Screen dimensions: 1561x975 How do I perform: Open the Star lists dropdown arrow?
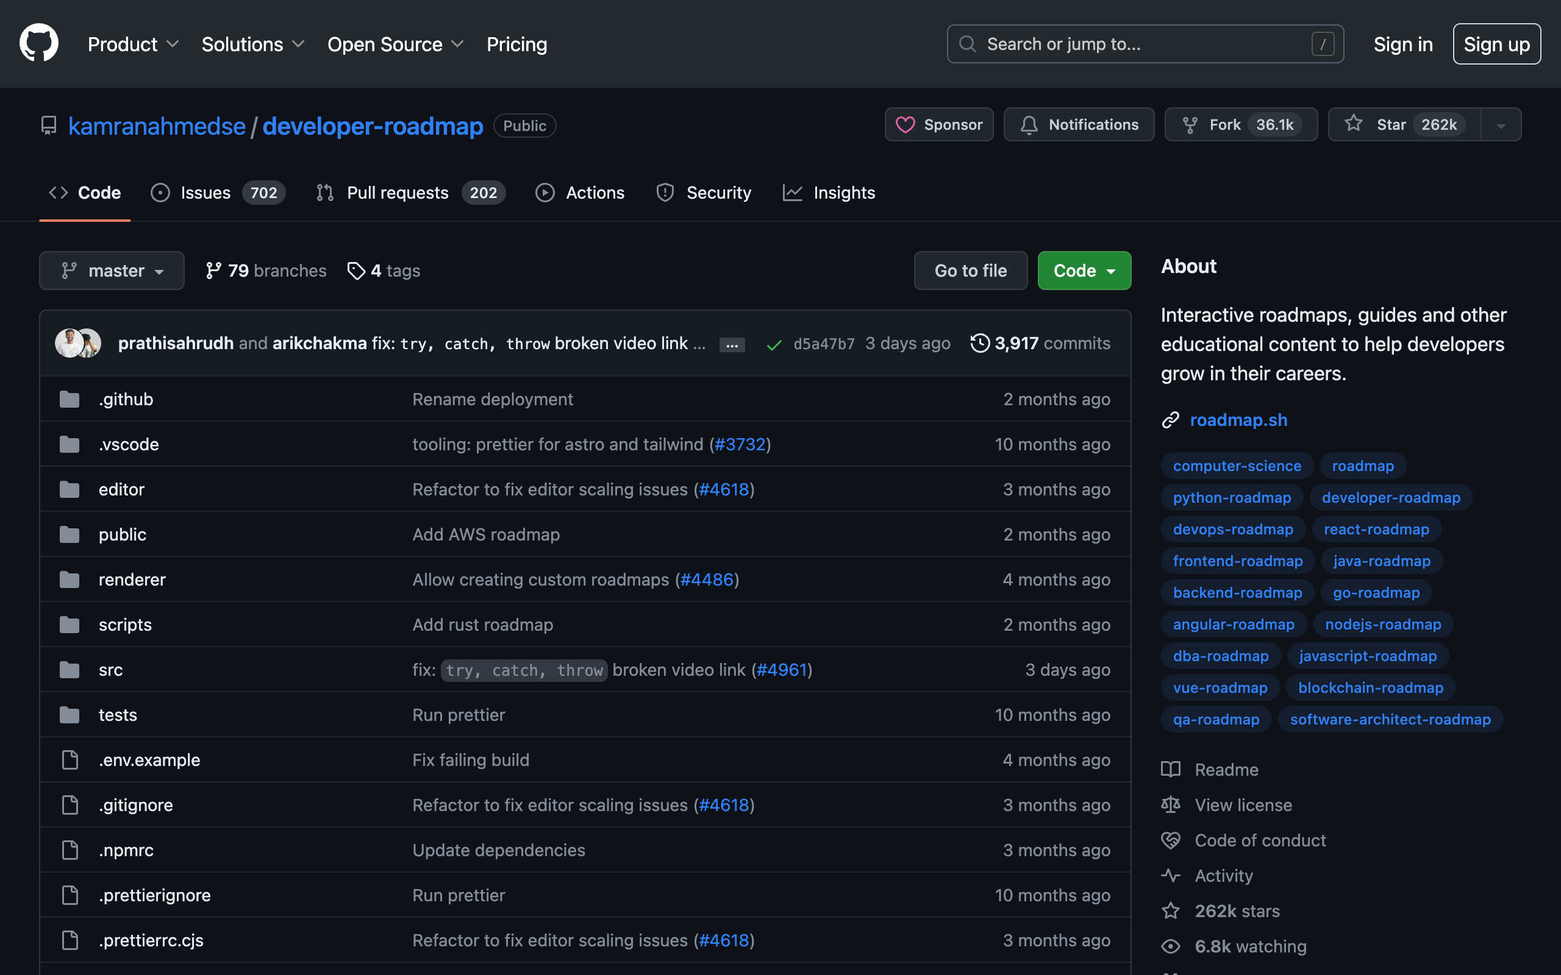pos(1501,124)
